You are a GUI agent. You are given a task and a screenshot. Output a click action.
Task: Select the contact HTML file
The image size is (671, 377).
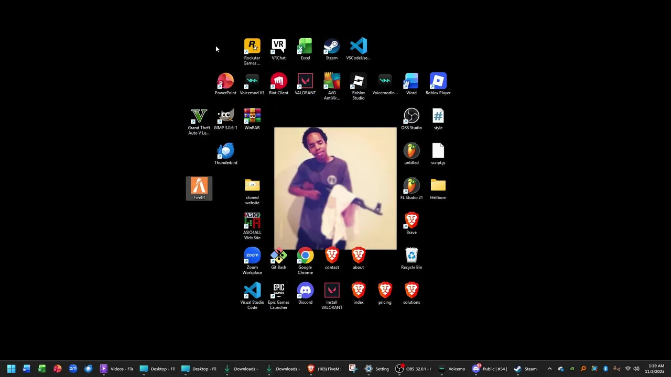[332, 259]
